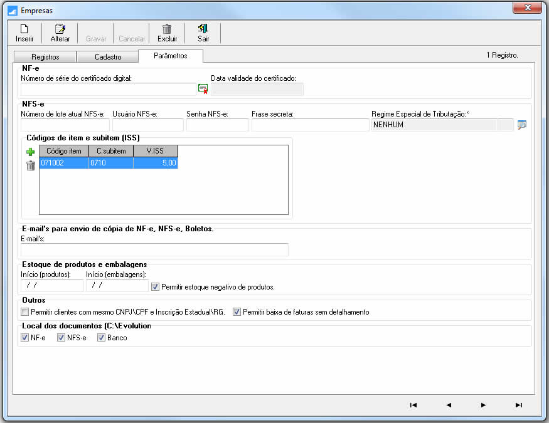Go to the next record arrow
549x423 pixels.
(483, 405)
